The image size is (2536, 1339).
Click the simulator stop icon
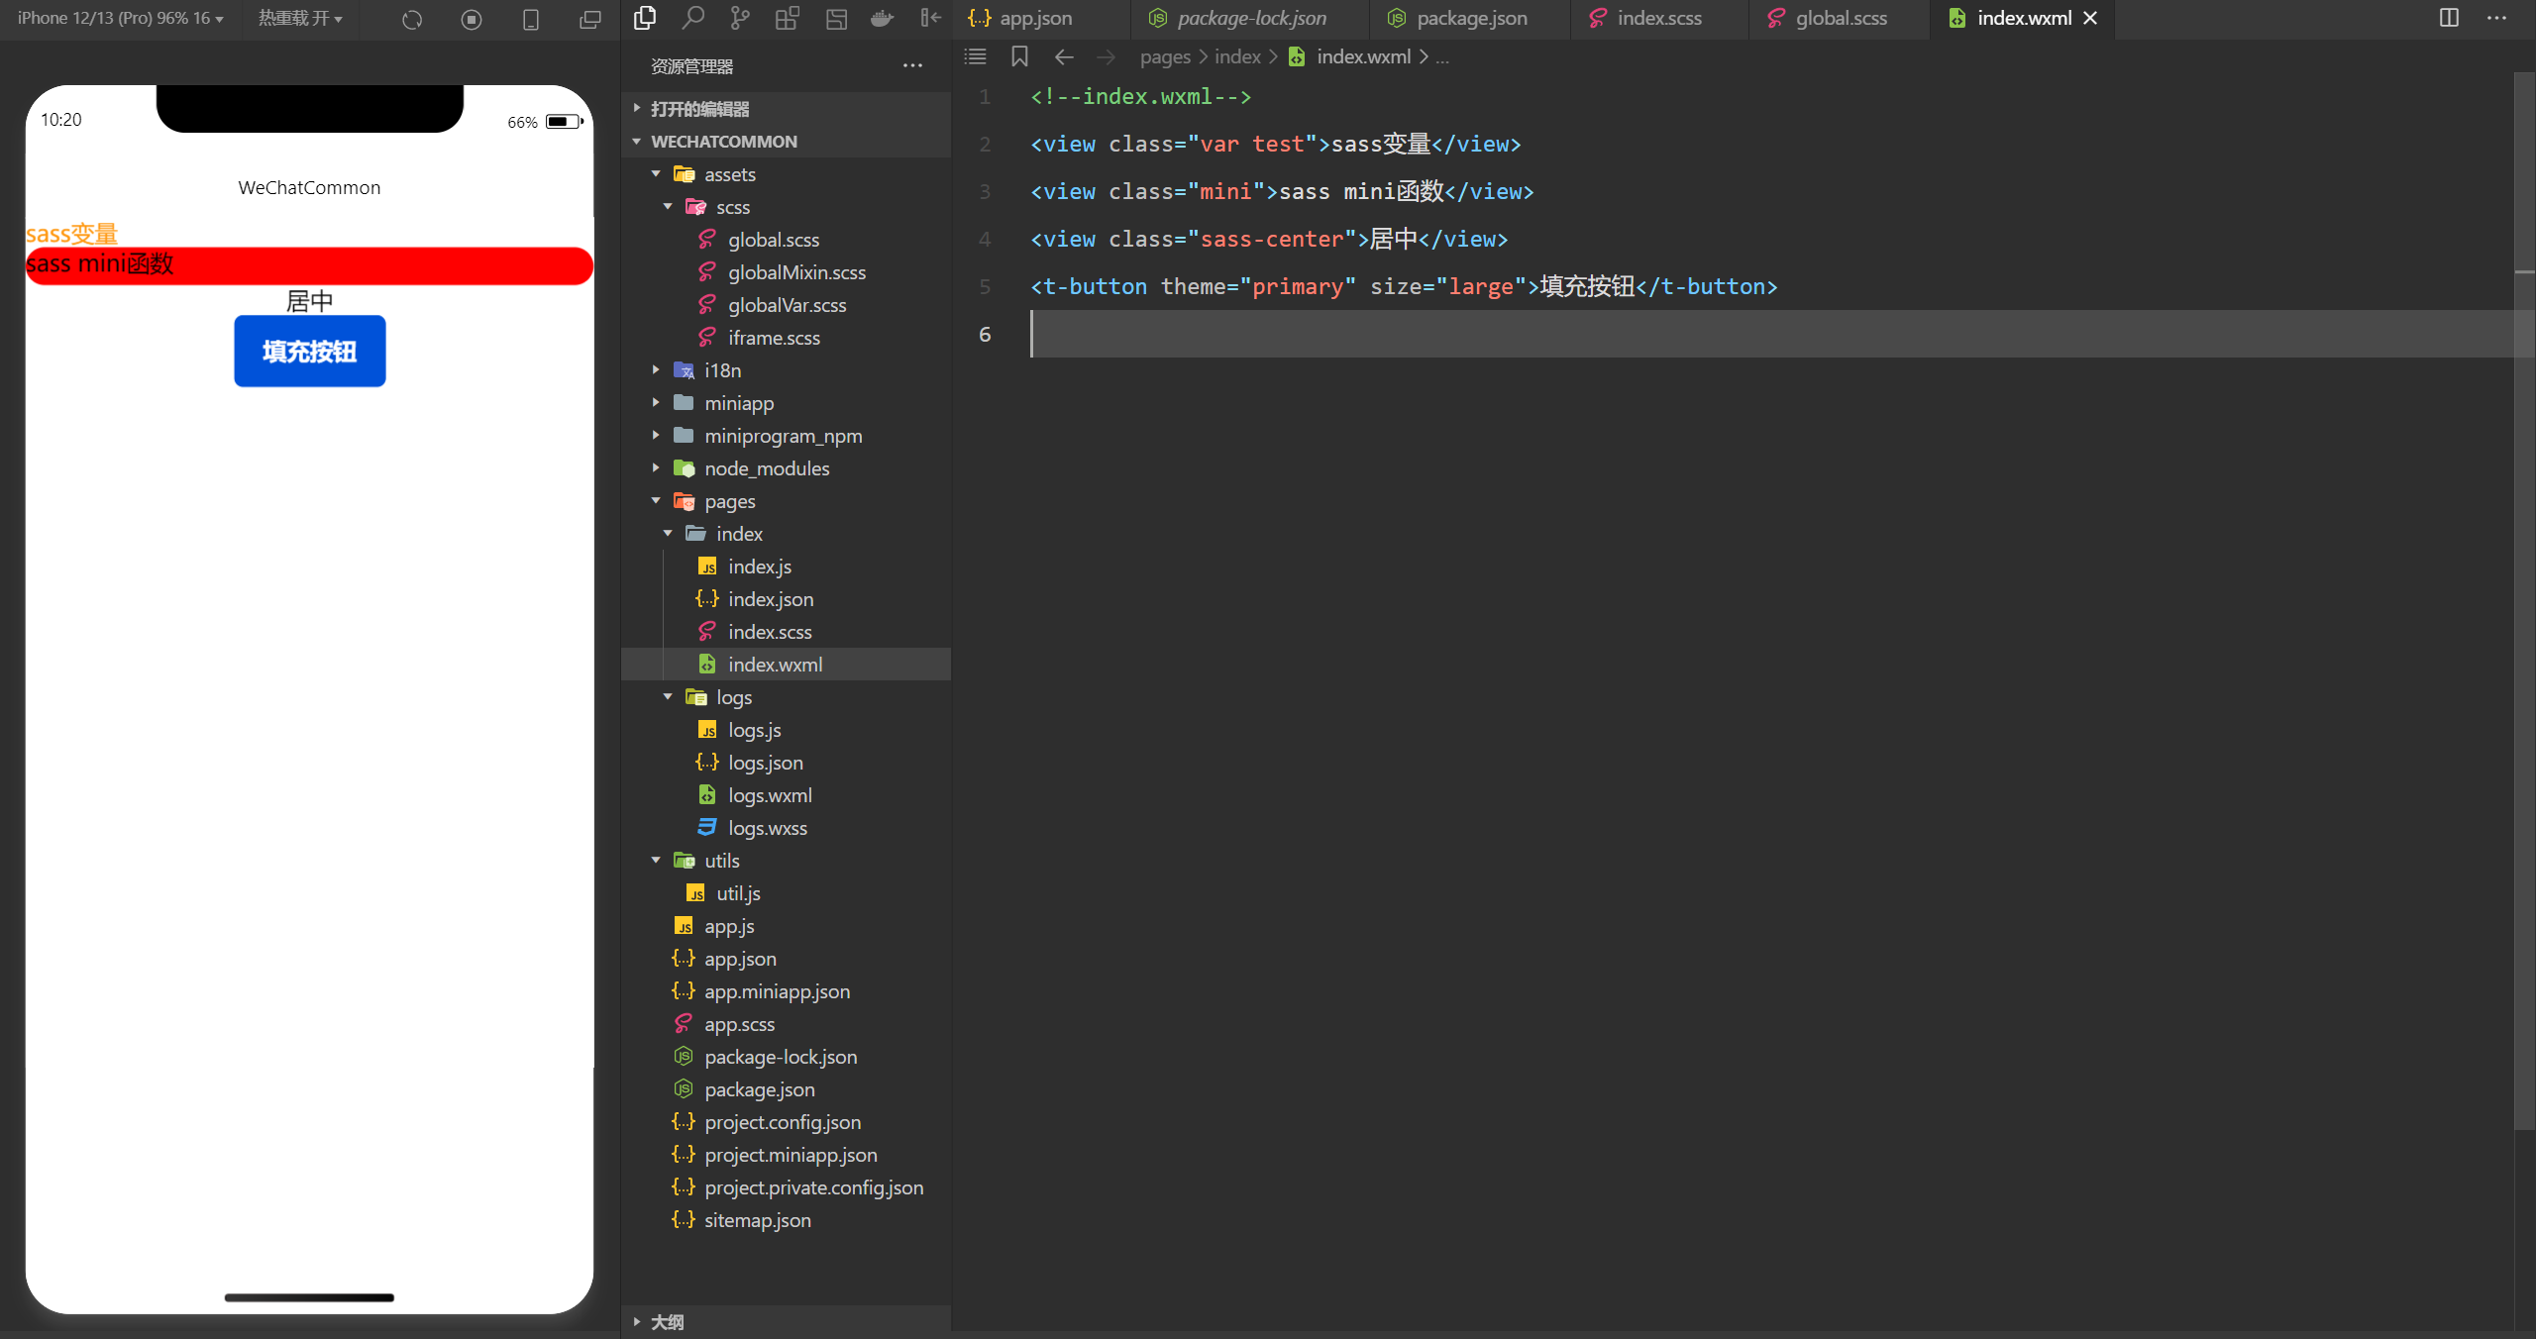[472, 19]
